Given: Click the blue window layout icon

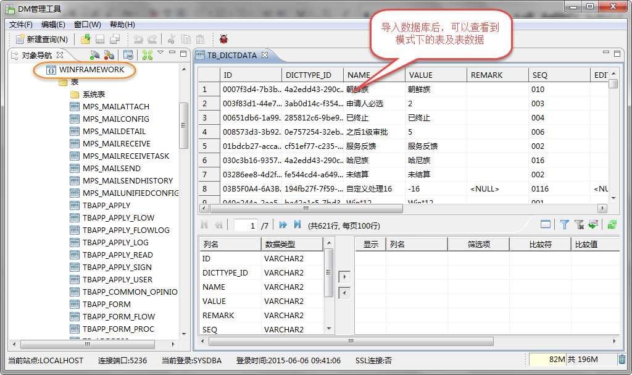Looking at the screenshot, I should pos(546,225).
